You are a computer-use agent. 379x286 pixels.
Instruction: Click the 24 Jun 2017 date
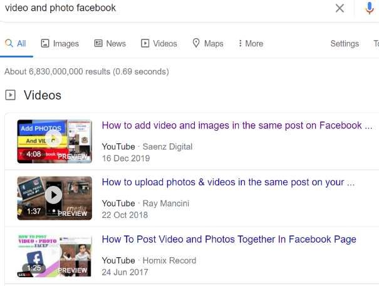coord(125,272)
